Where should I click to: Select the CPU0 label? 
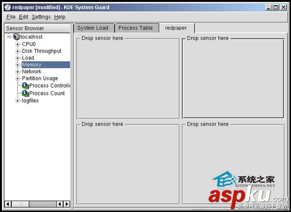click(x=29, y=44)
